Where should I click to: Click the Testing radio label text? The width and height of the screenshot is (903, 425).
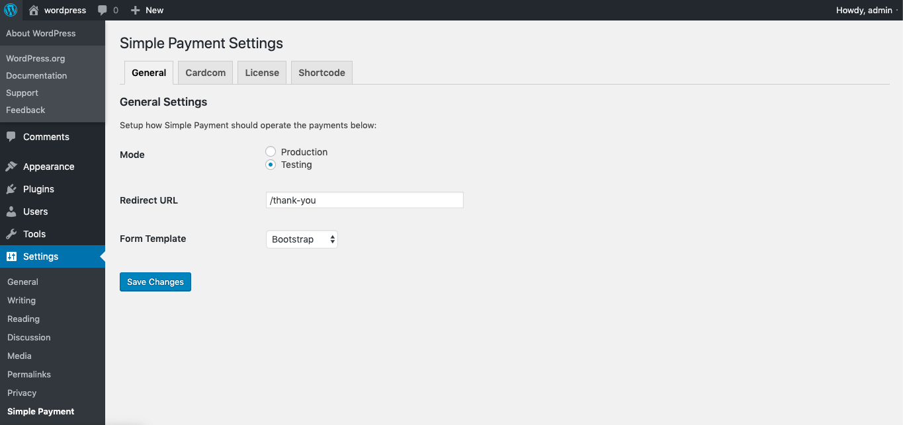(x=296, y=165)
